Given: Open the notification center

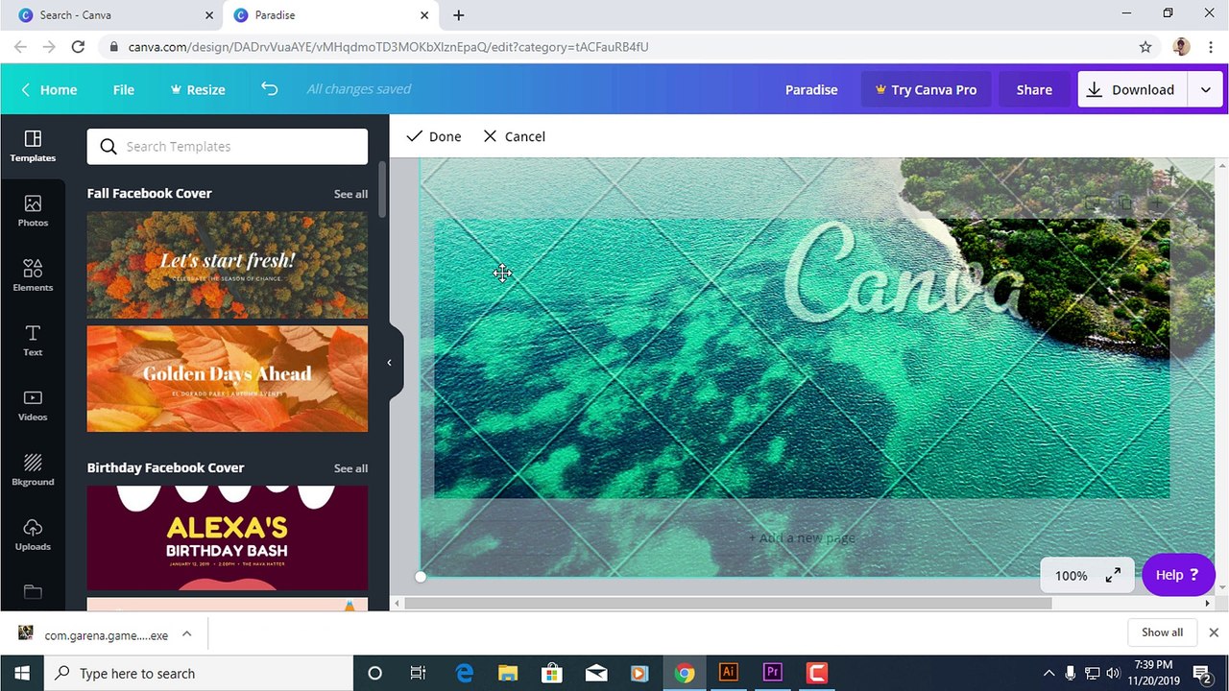Looking at the screenshot, I should coord(1202,673).
